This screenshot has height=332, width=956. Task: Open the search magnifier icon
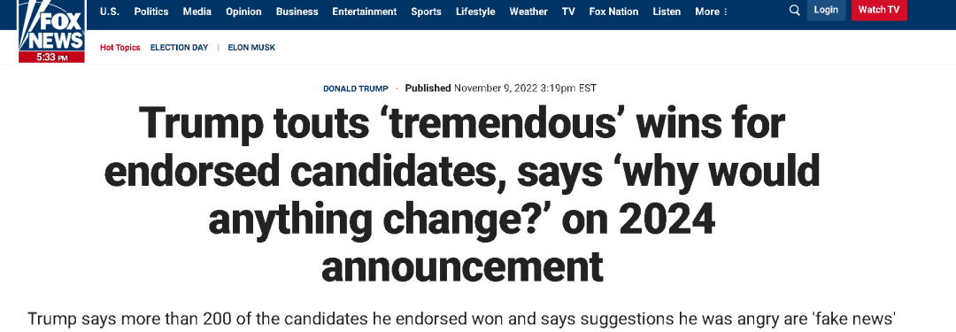tap(794, 11)
